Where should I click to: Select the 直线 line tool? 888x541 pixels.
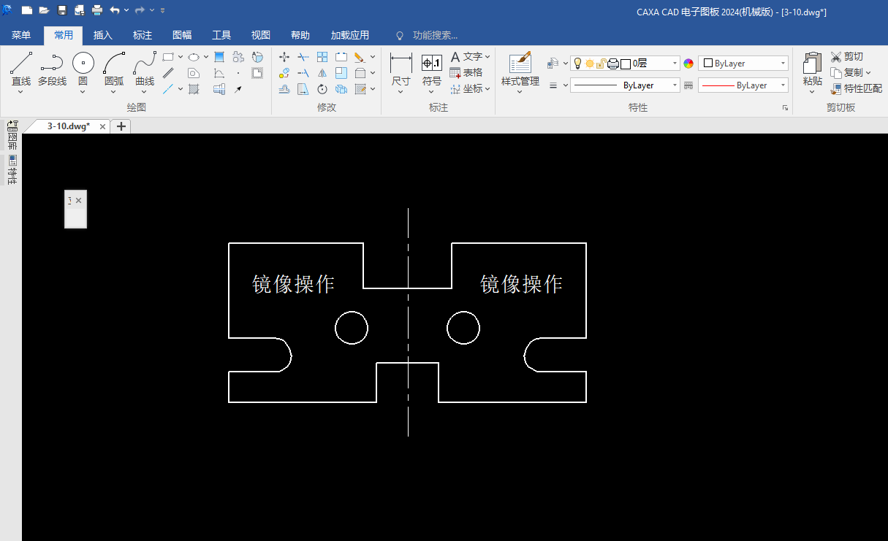tap(21, 69)
